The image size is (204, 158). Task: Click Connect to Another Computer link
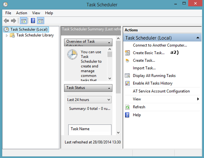click(x=160, y=45)
